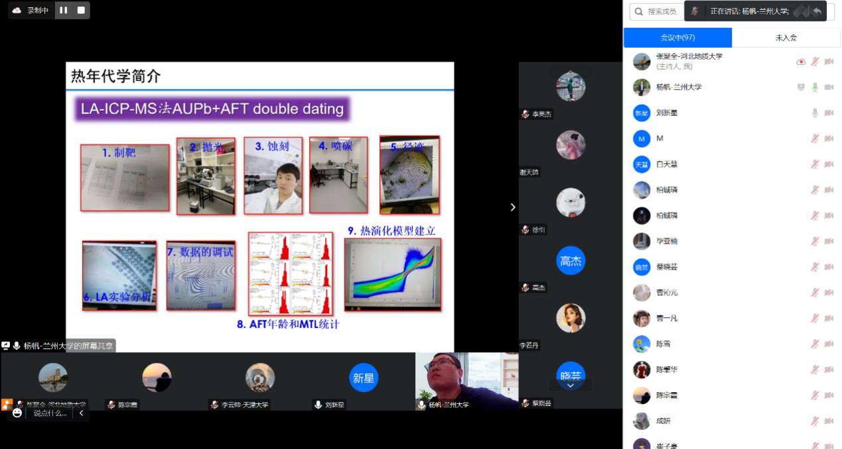Toggle camera for 杨帆-兰州大学 in member list
Screen dimensions: 842x449
click(829, 87)
